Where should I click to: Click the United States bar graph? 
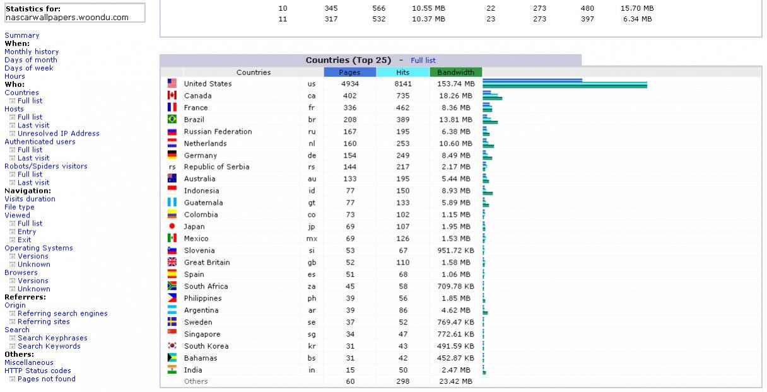(x=565, y=84)
